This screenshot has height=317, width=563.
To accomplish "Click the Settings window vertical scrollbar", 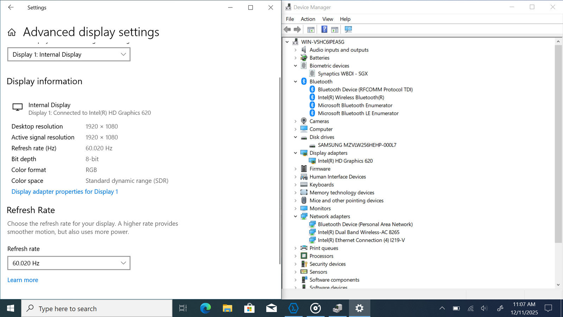I will click(x=280, y=171).
